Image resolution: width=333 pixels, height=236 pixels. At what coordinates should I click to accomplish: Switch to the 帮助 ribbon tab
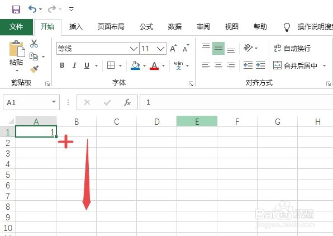[260, 27]
